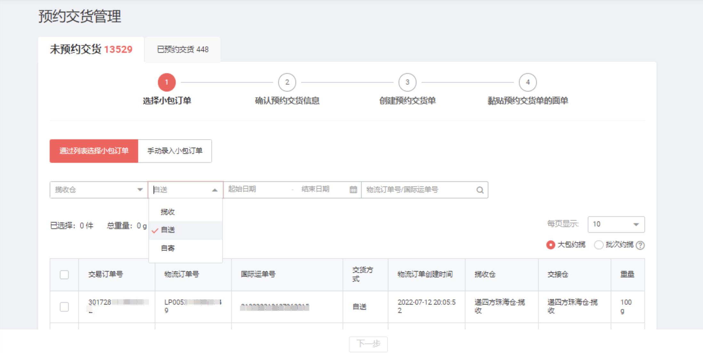
Task: Open the 每页显示 page size dropdown
Action: point(615,224)
